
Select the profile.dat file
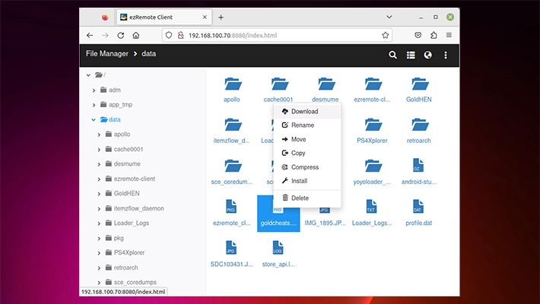419,213
